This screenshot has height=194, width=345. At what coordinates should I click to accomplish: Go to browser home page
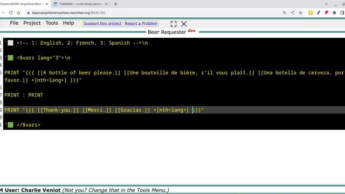tap(18, 13)
